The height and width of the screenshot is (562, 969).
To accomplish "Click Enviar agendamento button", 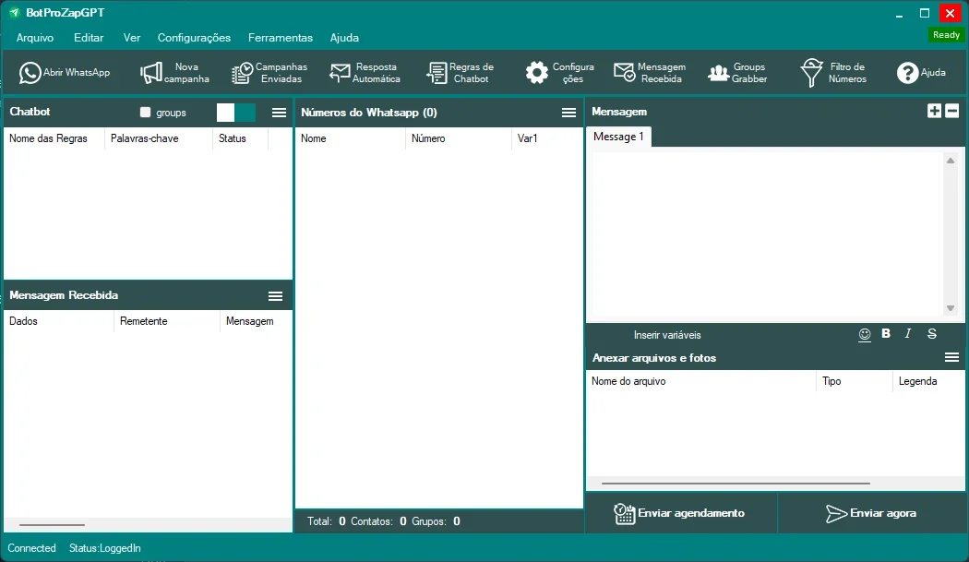I will click(680, 513).
